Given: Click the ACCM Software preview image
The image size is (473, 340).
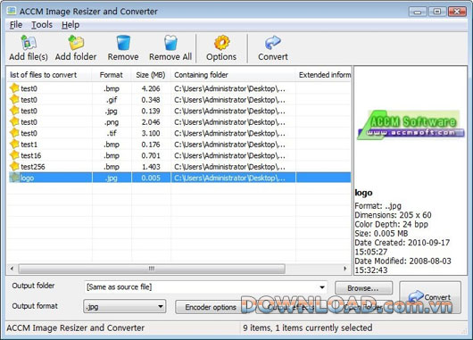Looking at the screenshot, I should click(411, 125).
